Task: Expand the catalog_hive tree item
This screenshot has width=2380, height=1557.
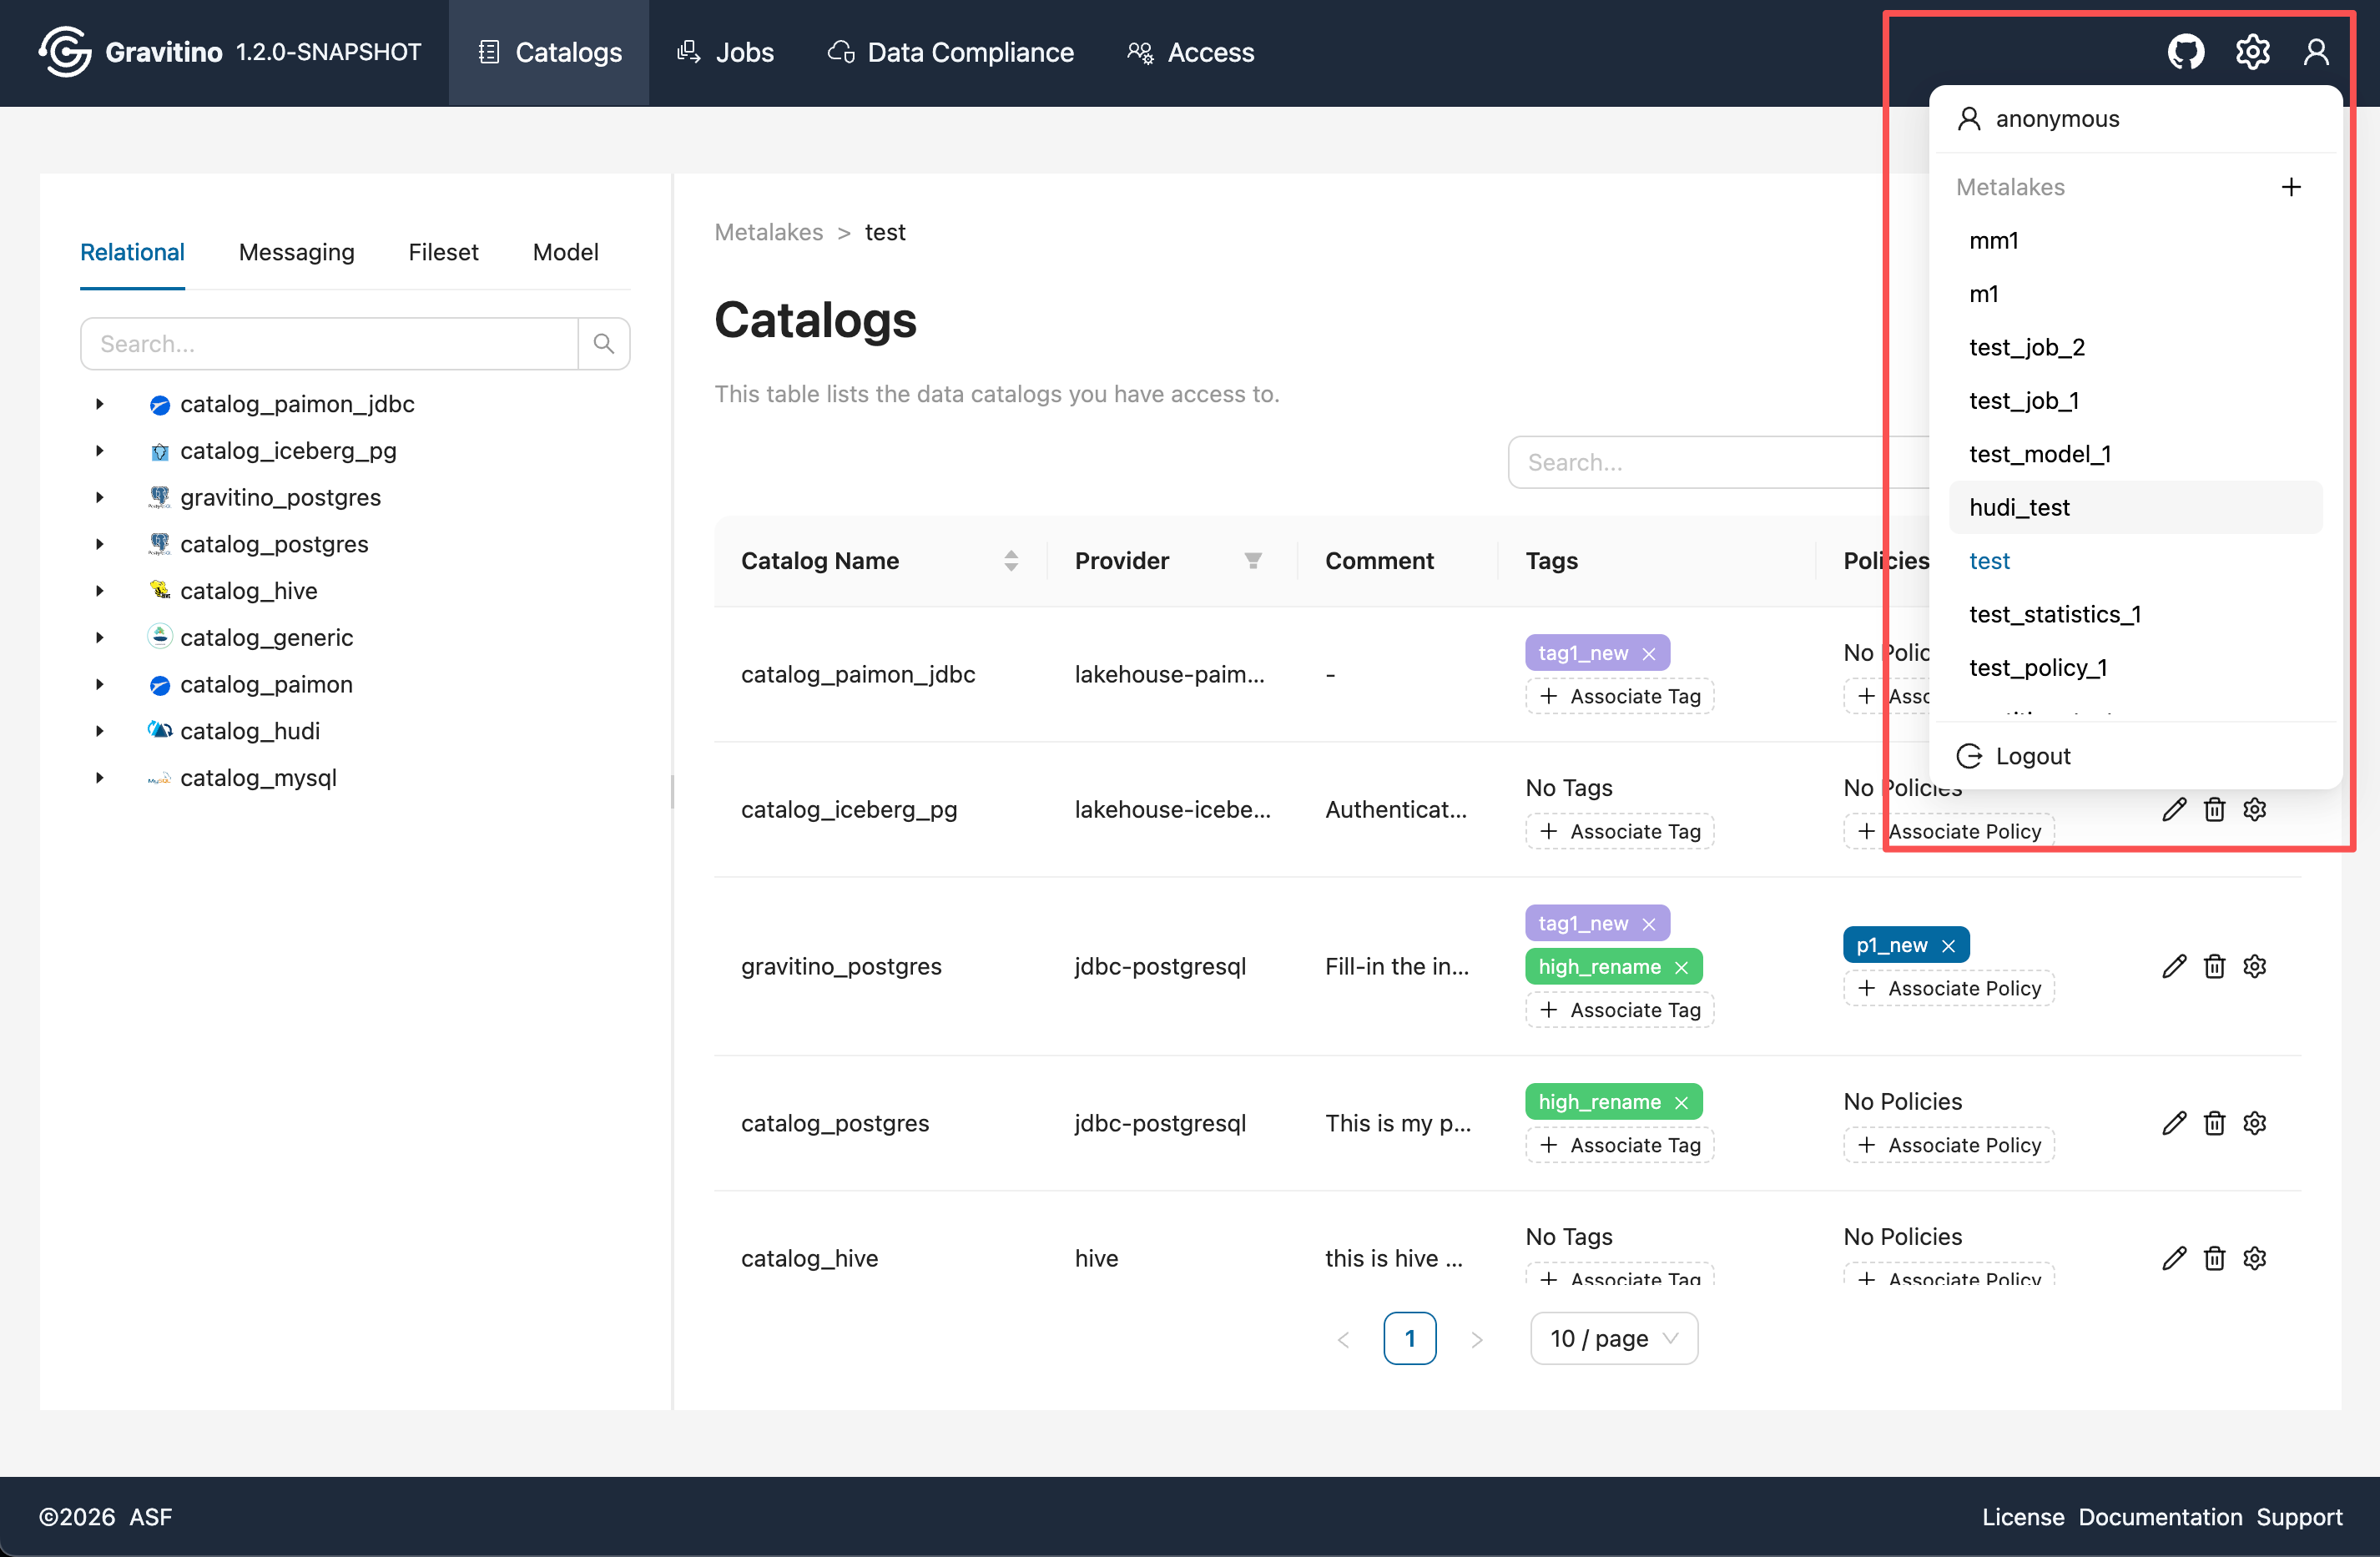Action: click(x=100, y=590)
